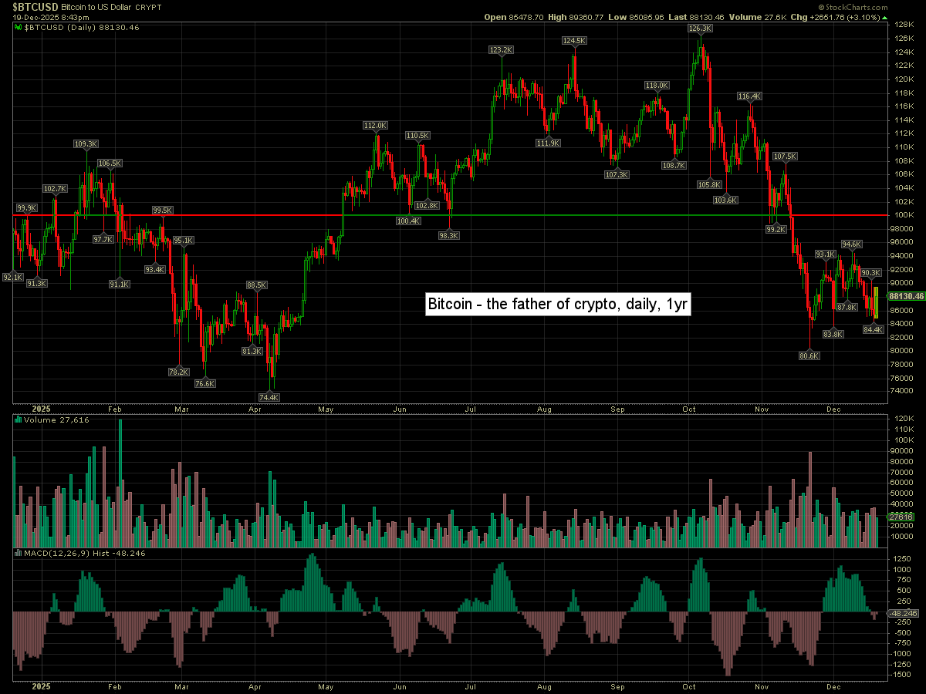Click the Jul label on the price axis
The image size is (926, 694).
[470, 409]
